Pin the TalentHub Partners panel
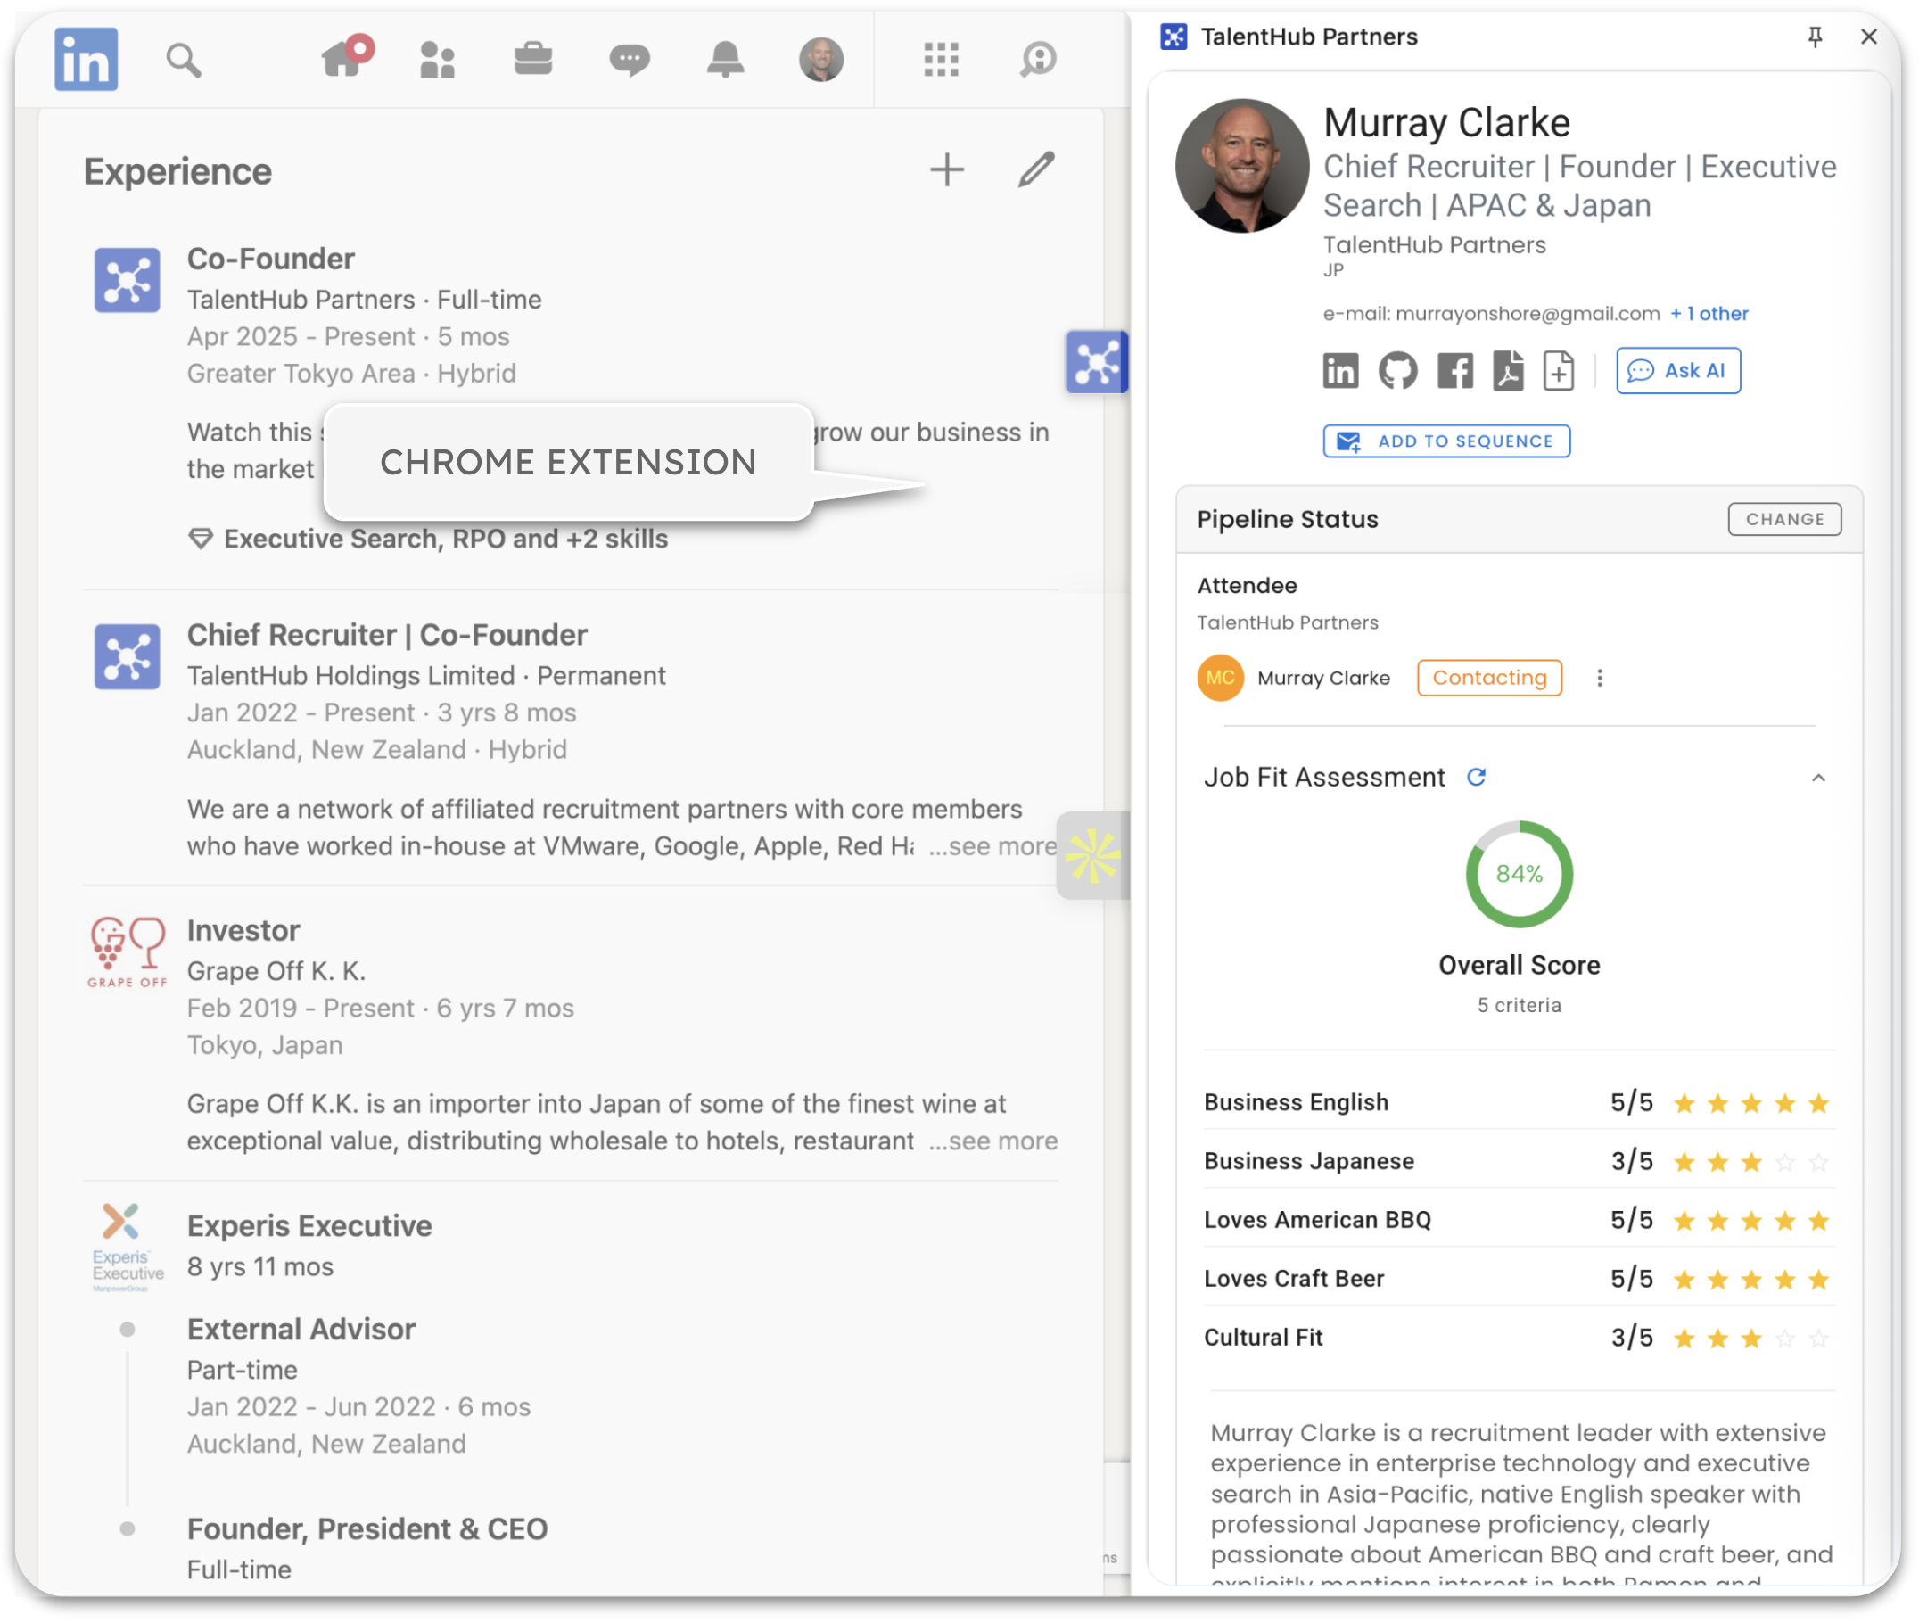 [x=1815, y=37]
